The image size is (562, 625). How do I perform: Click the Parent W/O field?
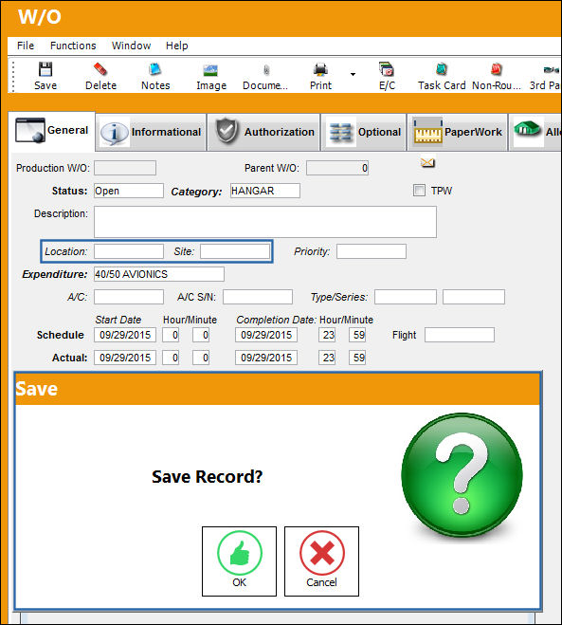tap(337, 168)
